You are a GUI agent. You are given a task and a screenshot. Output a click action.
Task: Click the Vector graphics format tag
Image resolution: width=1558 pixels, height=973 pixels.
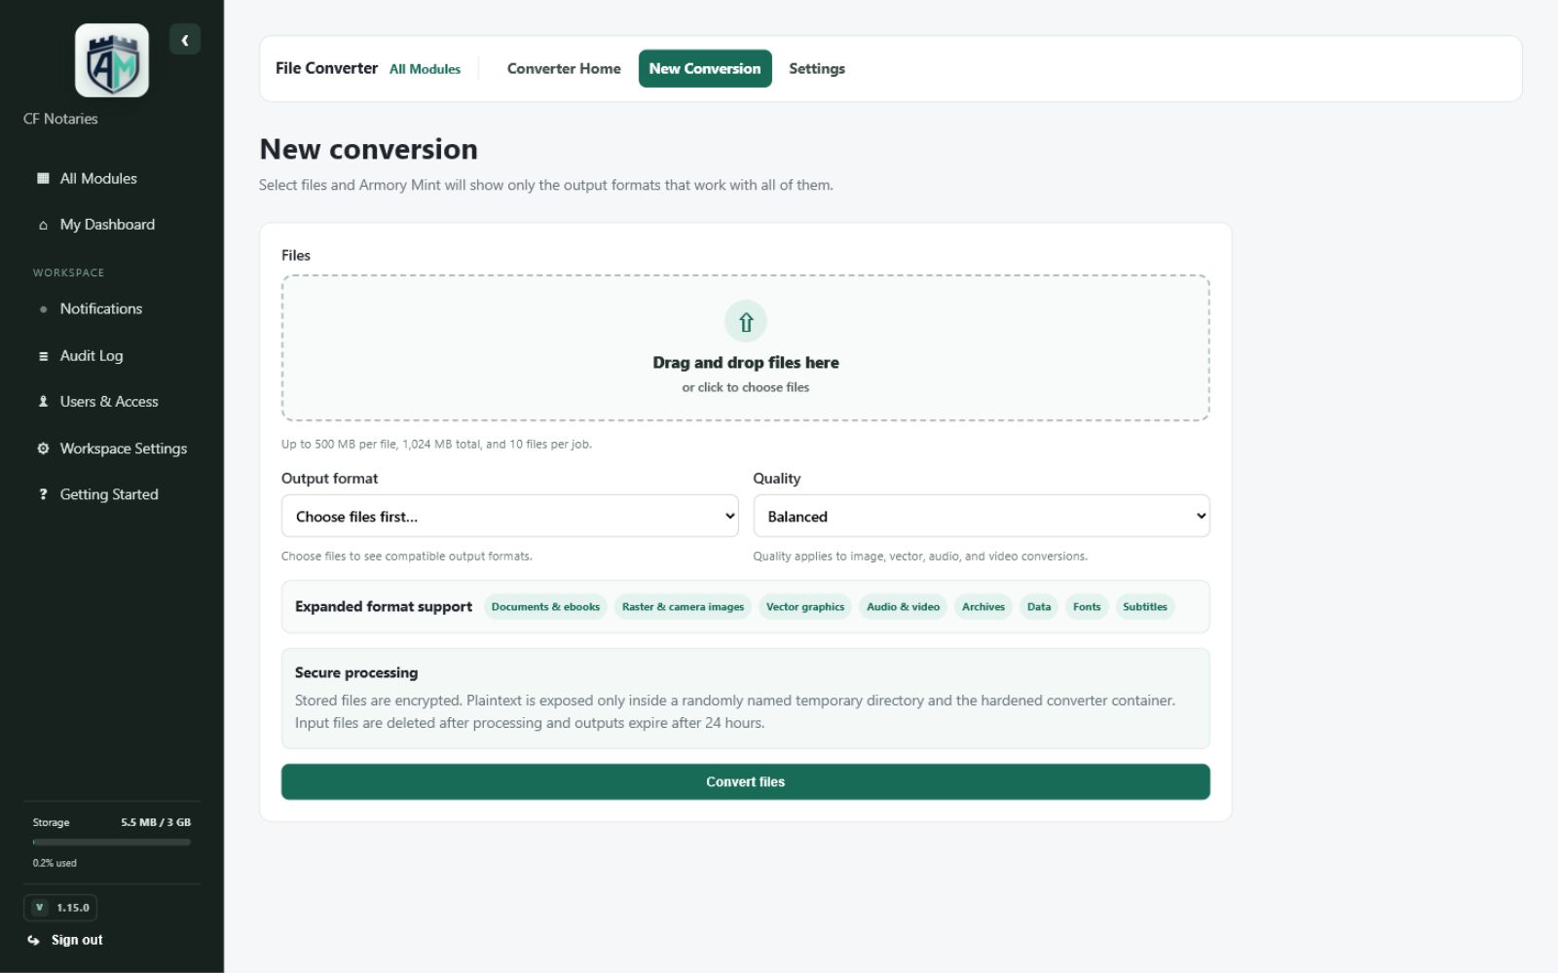click(805, 607)
